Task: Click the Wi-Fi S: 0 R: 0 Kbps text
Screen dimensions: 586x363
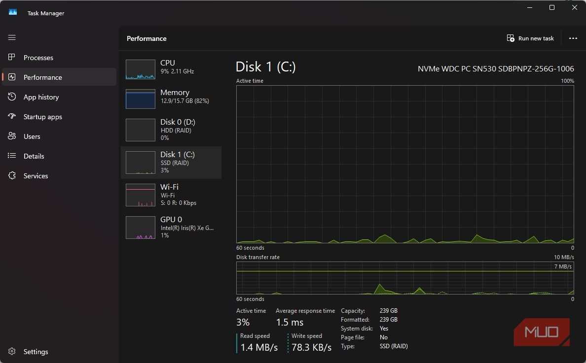Action: click(x=178, y=203)
